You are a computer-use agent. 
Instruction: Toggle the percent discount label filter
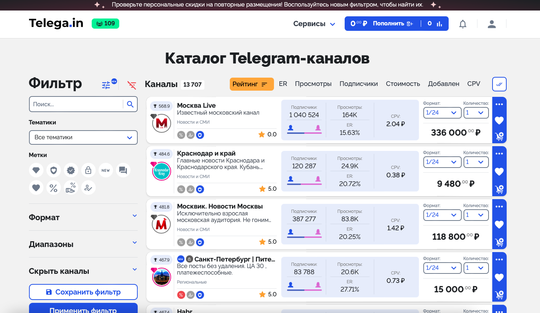54,188
